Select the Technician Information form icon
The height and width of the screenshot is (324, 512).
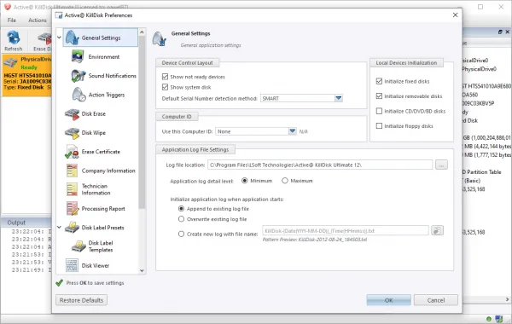pyautogui.click(x=72, y=189)
